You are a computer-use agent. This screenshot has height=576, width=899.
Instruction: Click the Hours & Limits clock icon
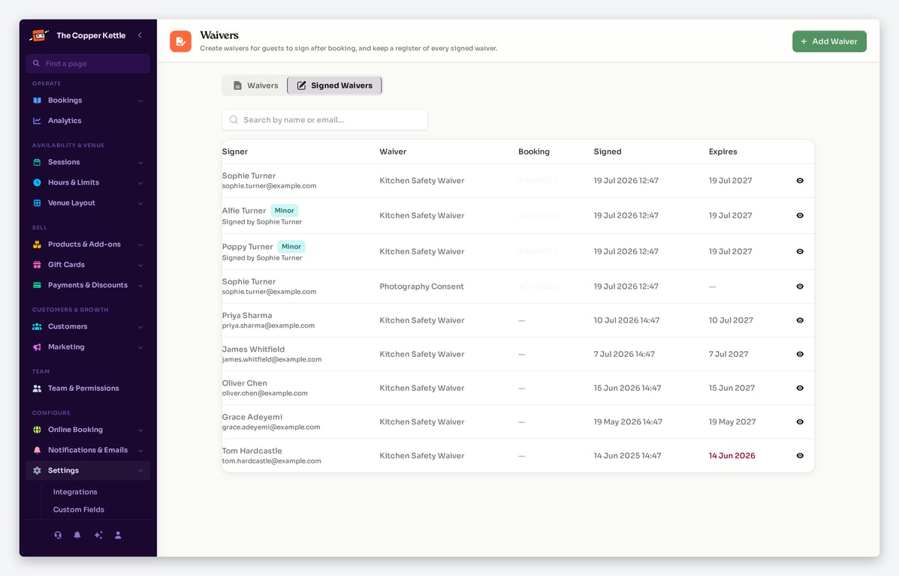pyautogui.click(x=38, y=183)
